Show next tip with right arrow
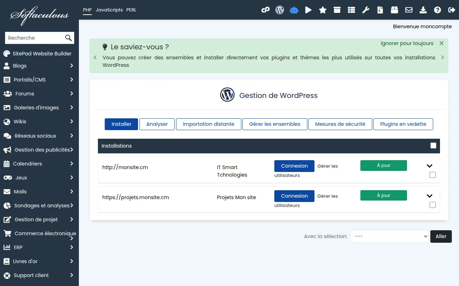This screenshot has width=459, height=286. pos(443,58)
